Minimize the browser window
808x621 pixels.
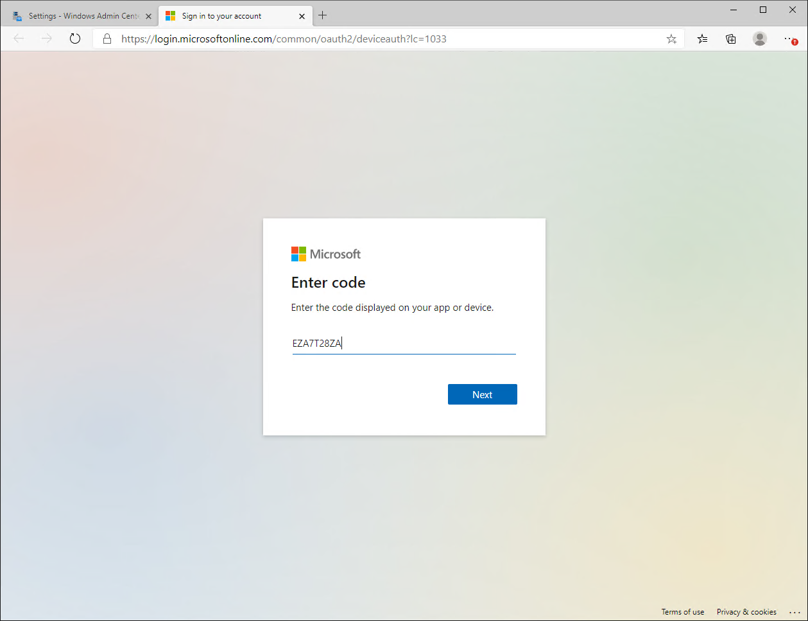pyautogui.click(x=734, y=10)
